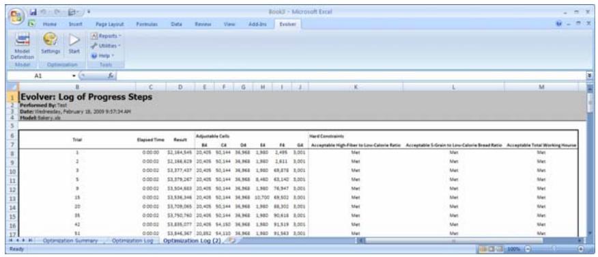The width and height of the screenshot is (598, 257).
Task: Select column K header
Action: (x=356, y=87)
